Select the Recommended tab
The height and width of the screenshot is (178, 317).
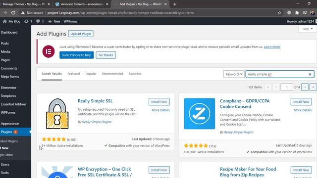pyautogui.click(x=112, y=74)
